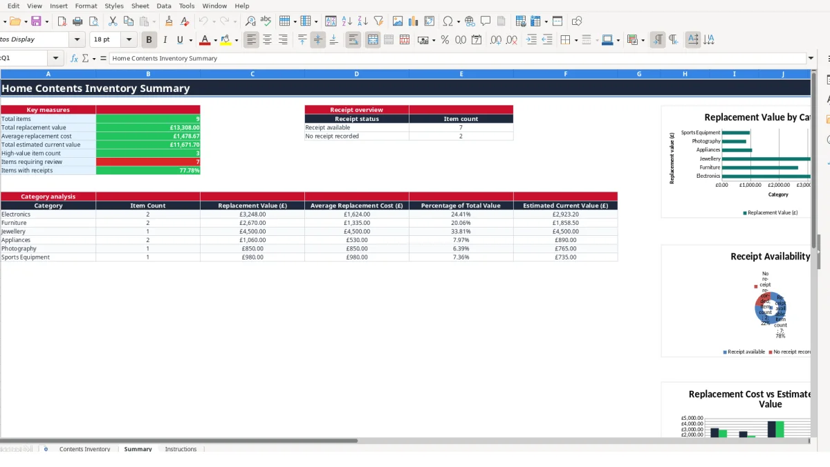
Task: Toggle Italic formatting
Action: 165,40
